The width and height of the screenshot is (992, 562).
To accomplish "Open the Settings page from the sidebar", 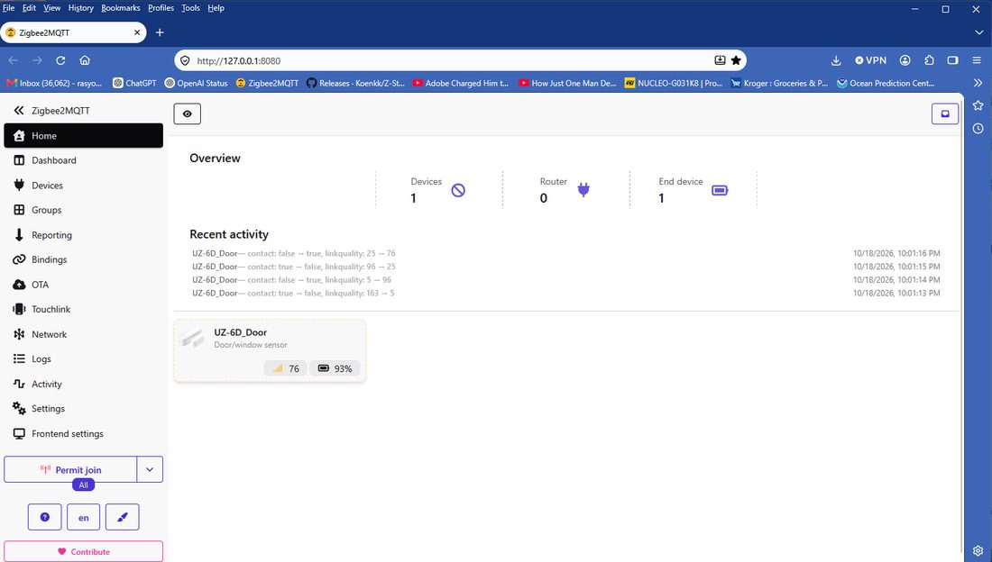I will click(x=84, y=408).
